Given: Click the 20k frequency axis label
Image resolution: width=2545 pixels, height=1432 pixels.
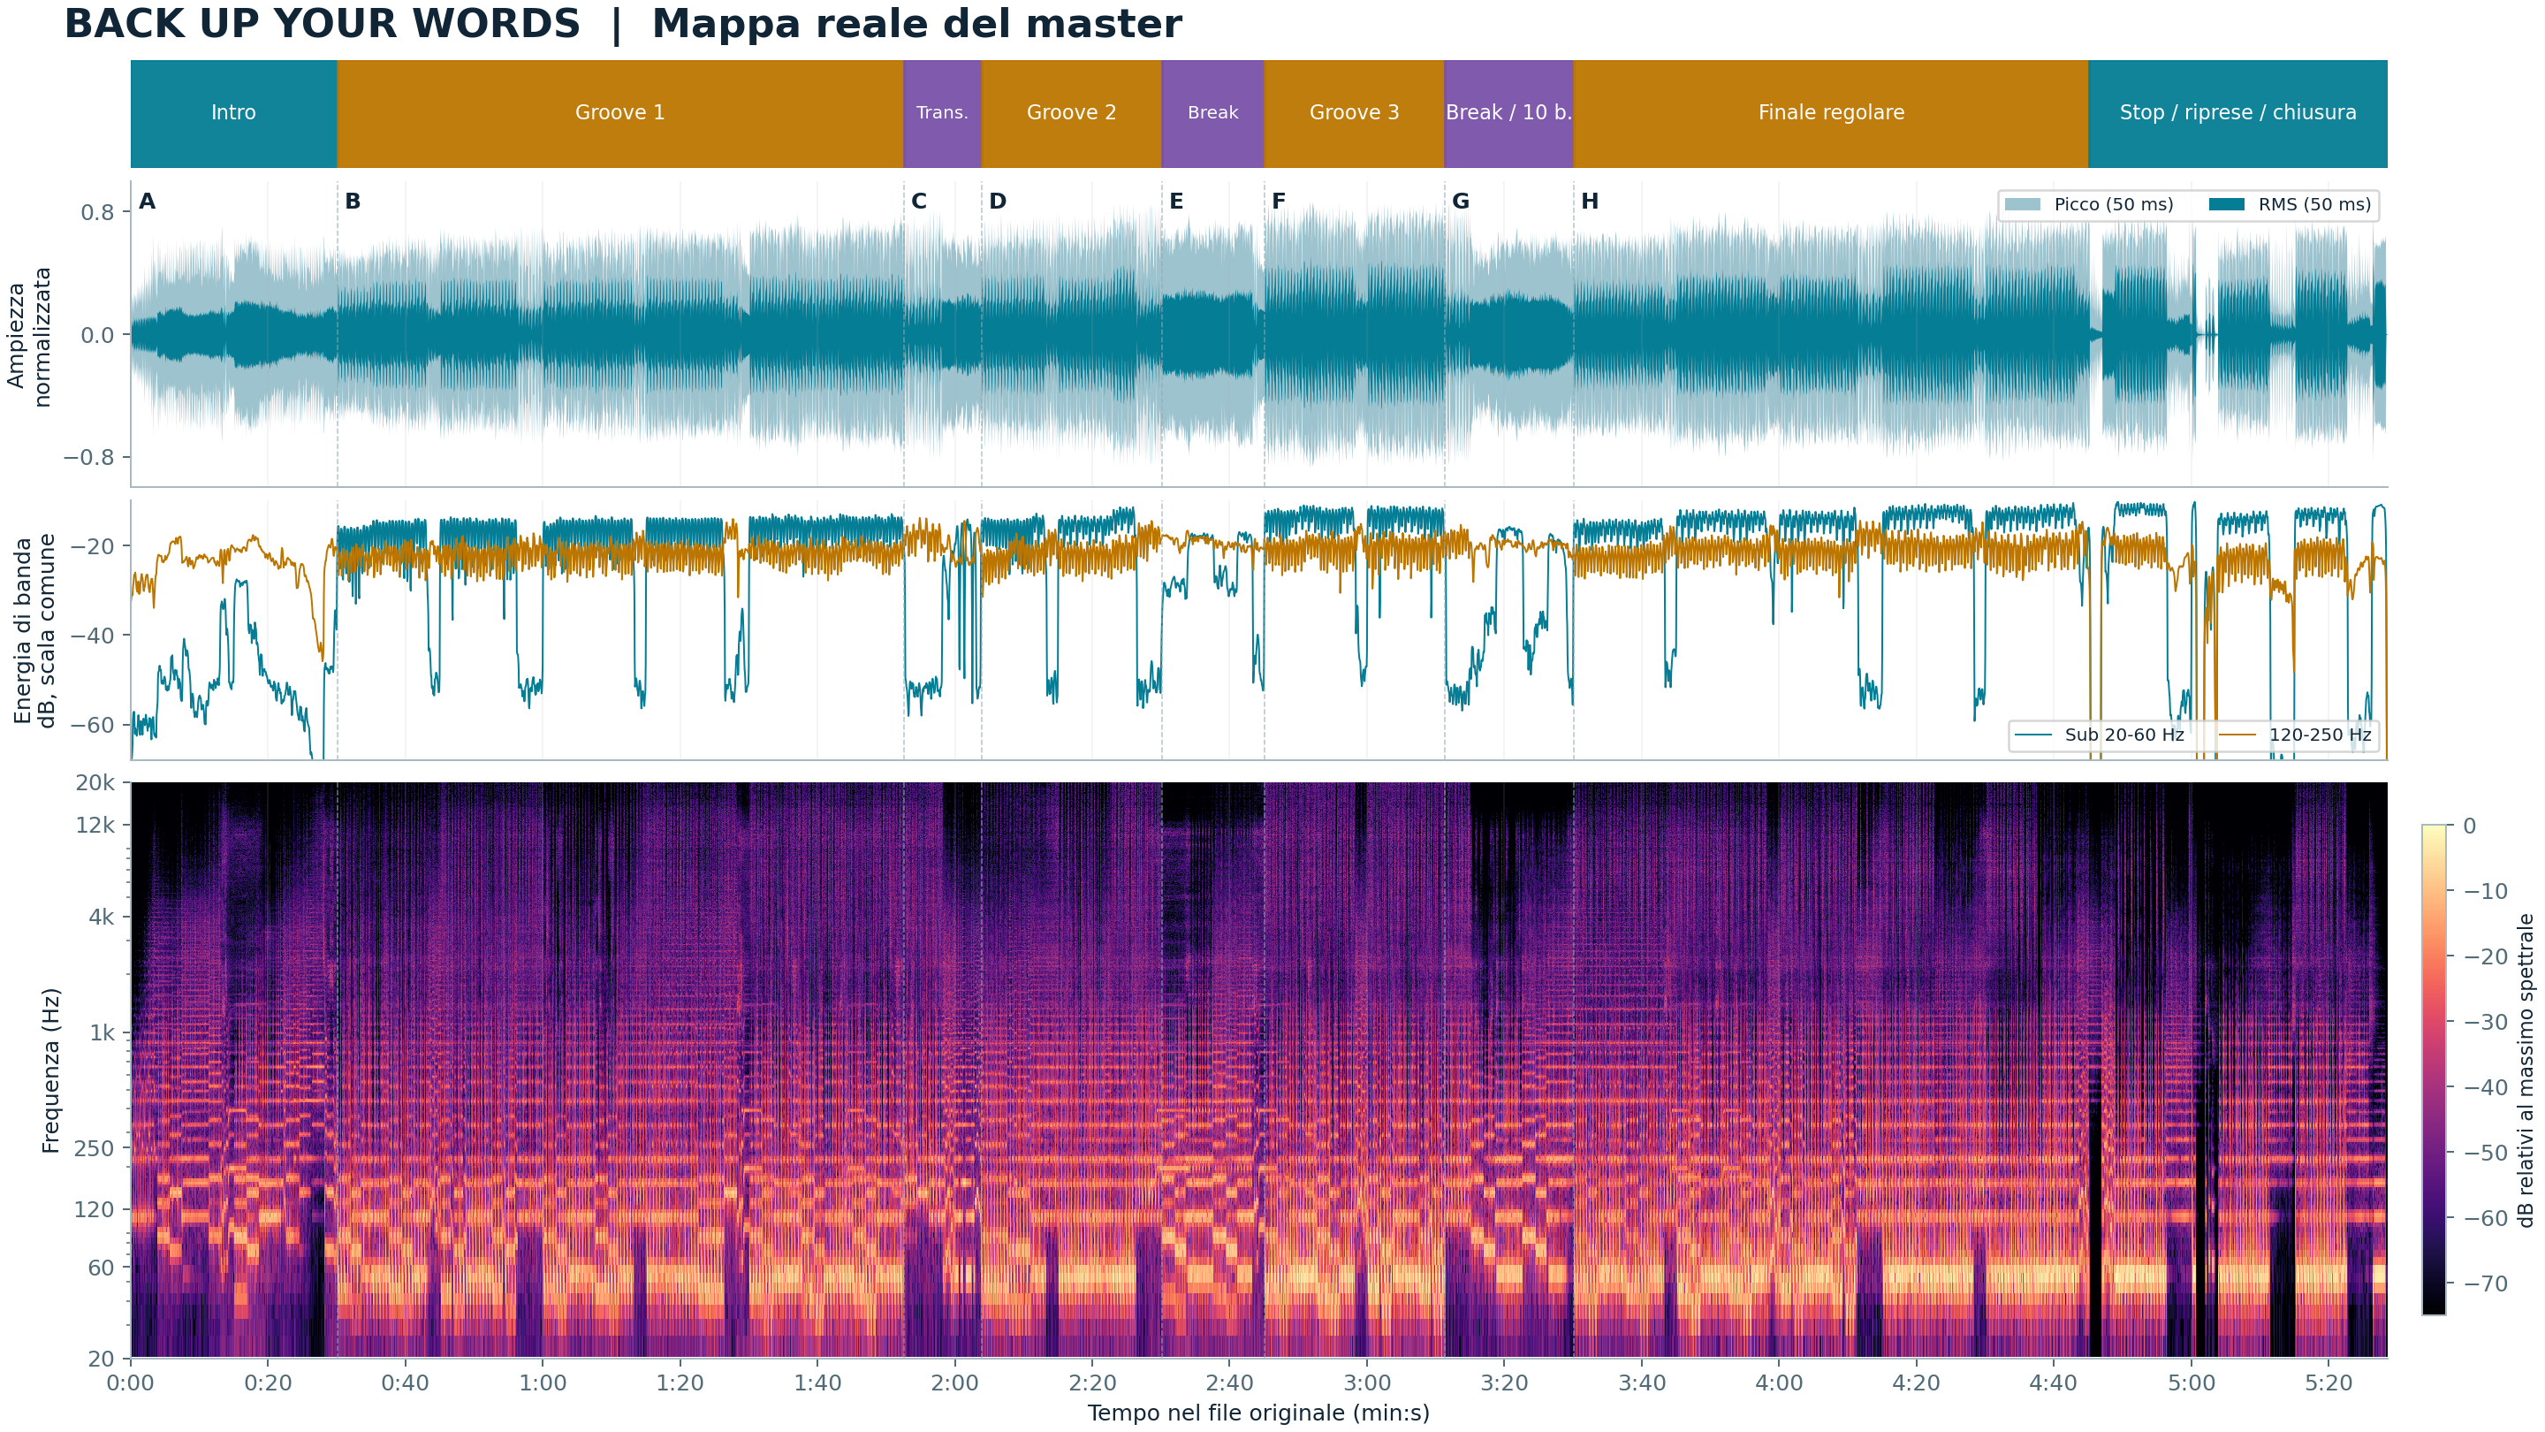Looking at the screenshot, I should point(95,782).
